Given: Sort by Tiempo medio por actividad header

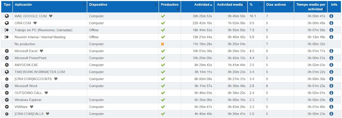Looking at the screenshot, I should pyautogui.click(x=311, y=7).
